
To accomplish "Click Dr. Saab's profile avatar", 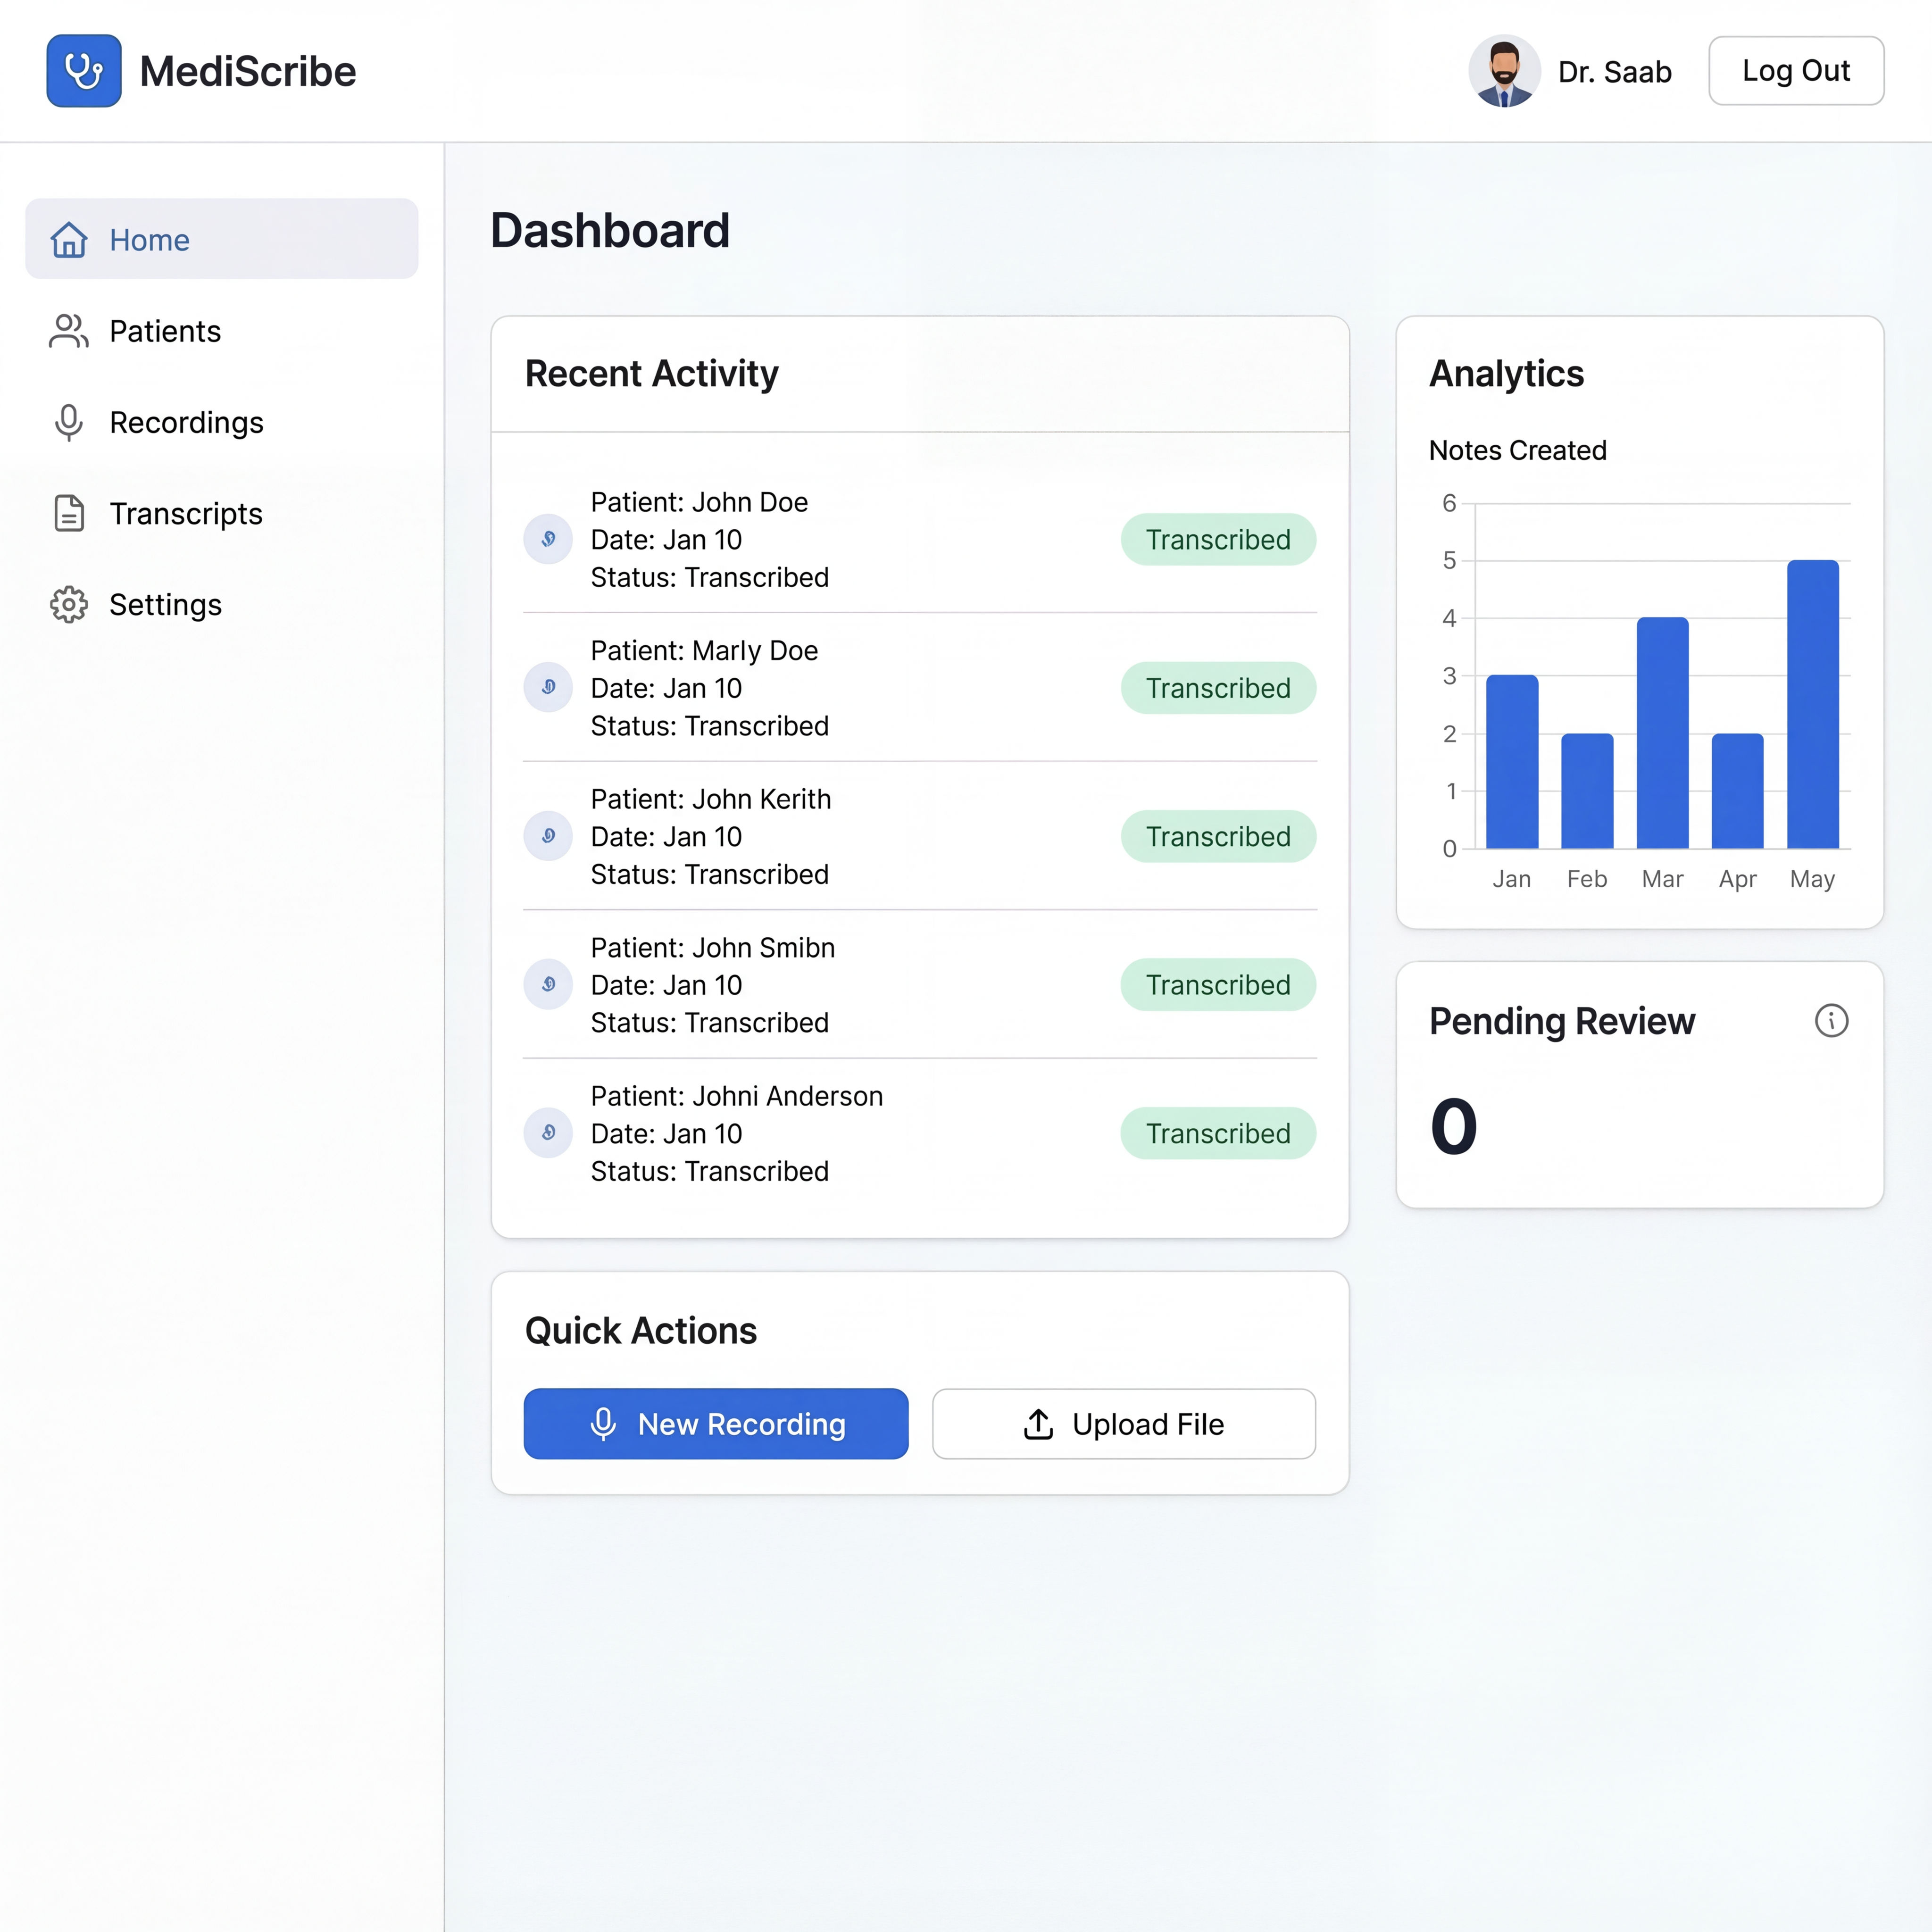I will [1504, 71].
